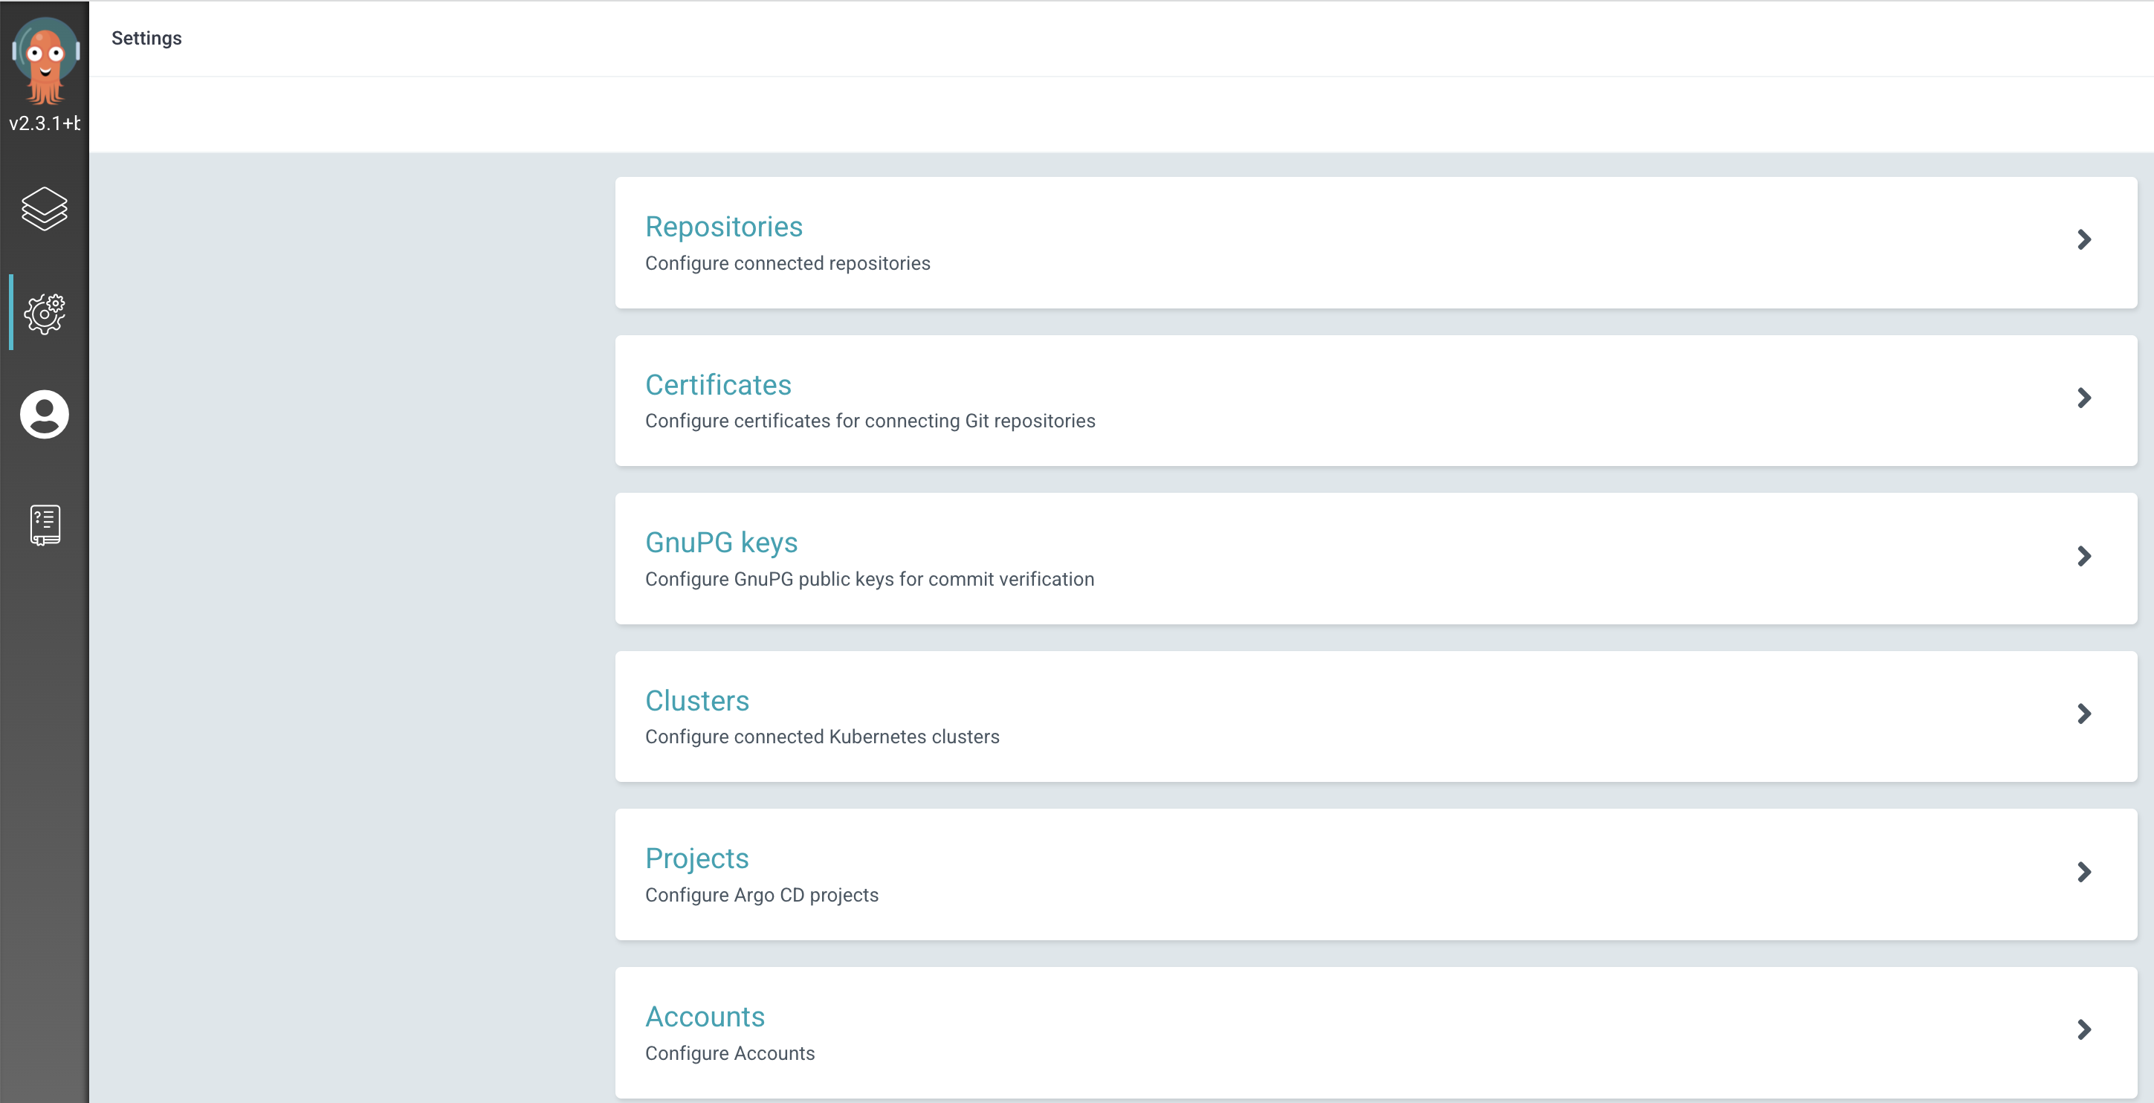This screenshot has width=2154, height=1103.
Task: Click the Settings page title
Action: click(146, 39)
